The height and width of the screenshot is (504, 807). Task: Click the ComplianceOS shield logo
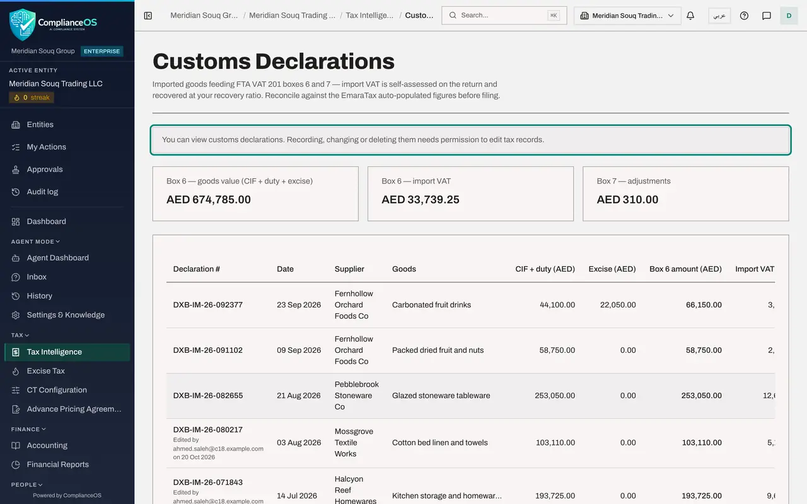coord(23,25)
